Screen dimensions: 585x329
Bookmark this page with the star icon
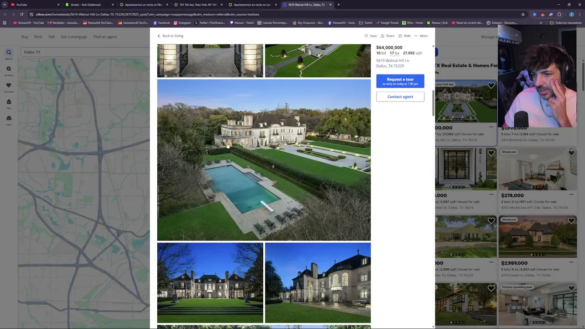[x=523, y=14]
